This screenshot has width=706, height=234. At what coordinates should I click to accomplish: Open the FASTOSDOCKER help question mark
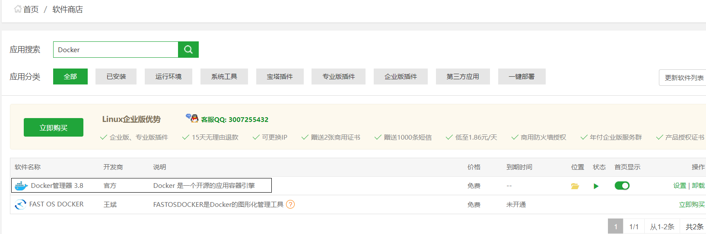[x=290, y=204]
